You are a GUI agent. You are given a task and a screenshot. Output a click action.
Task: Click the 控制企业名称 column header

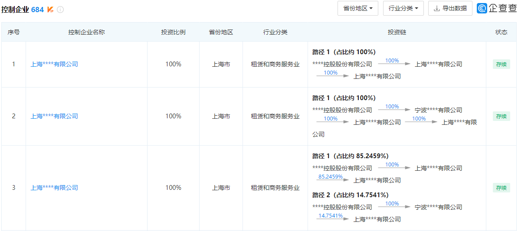coord(86,32)
